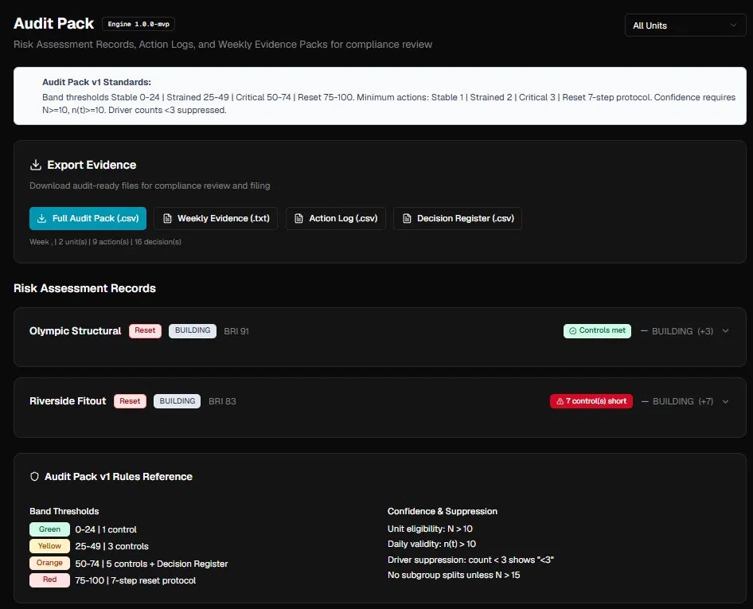The image size is (753, 609).
Task: Click the Yellow band swatch
Action: (49, 546)
